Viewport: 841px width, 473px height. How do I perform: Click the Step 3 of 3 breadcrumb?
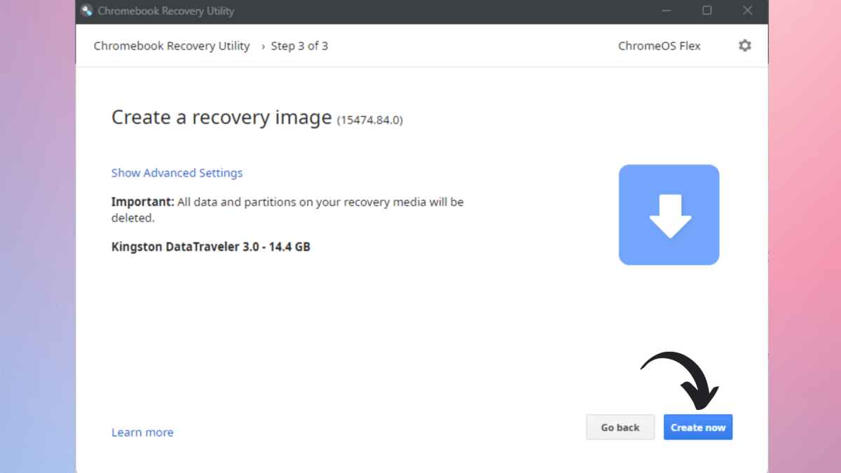click(299, 46)
